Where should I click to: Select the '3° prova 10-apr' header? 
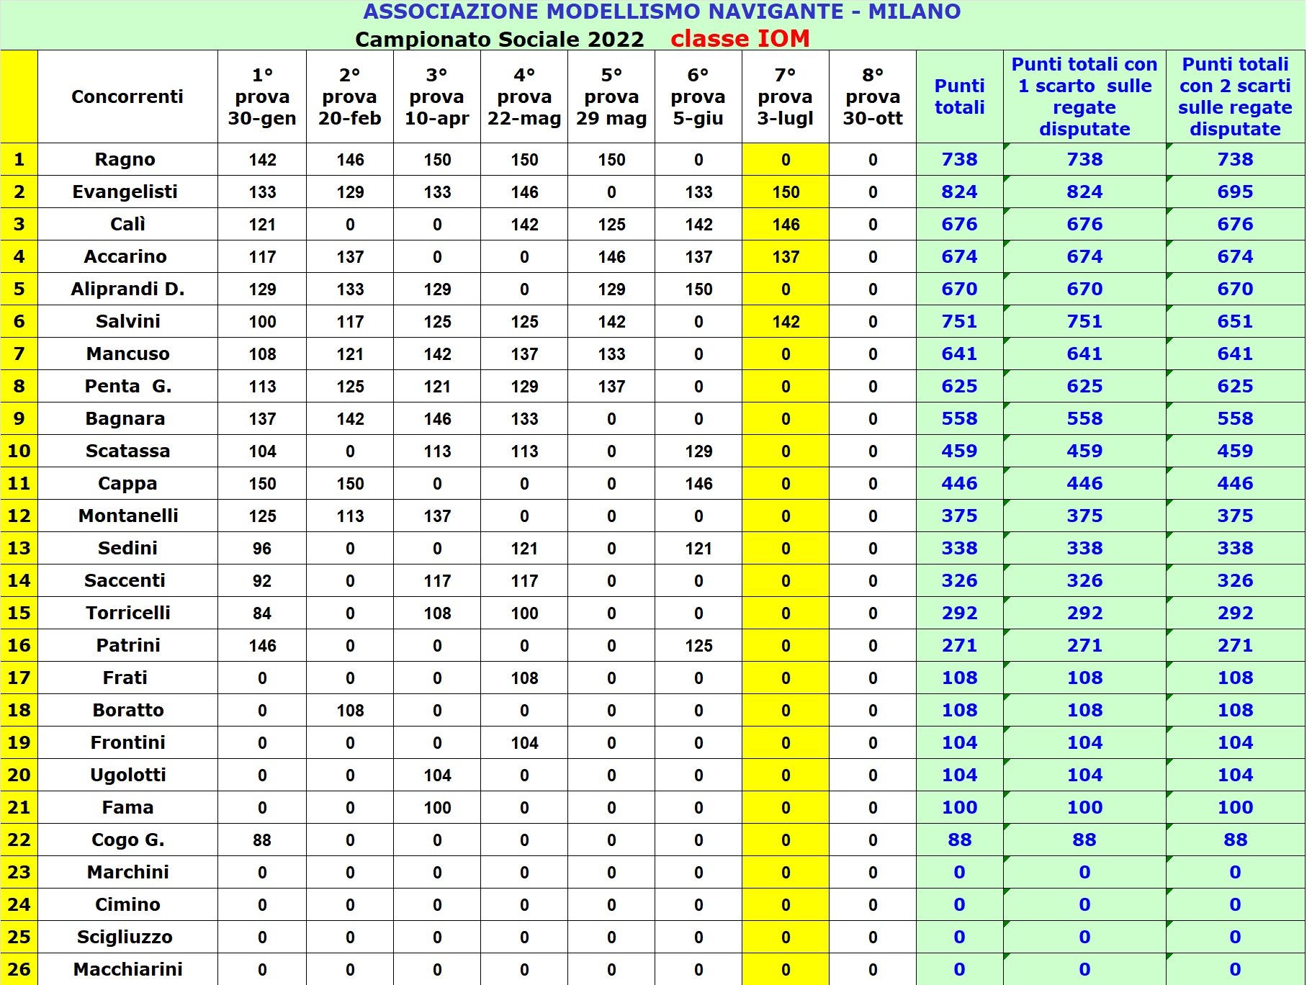click(x=437, y=96)
